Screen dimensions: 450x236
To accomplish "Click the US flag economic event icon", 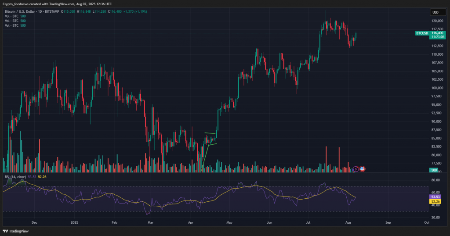I will pos(363,168).
